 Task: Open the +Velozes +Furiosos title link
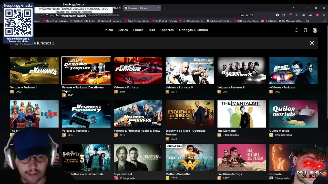(282, 87)
